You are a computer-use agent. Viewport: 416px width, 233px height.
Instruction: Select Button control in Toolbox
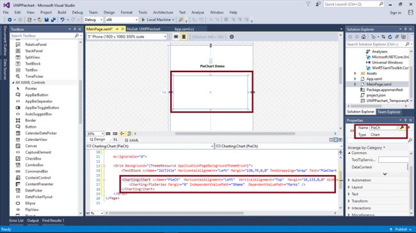coord(31,127)
